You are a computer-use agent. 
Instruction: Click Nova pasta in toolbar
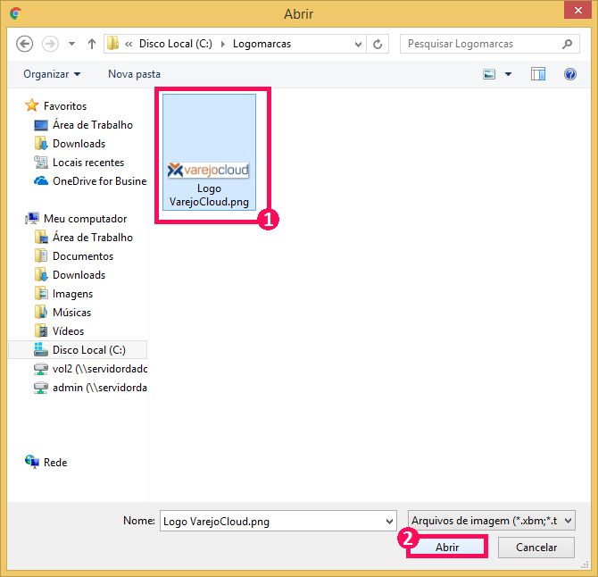click(134, 74)
